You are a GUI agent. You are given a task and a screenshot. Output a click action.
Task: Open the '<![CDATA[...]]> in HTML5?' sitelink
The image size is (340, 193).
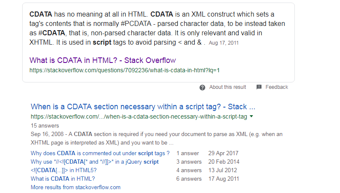tap(63, 170)
